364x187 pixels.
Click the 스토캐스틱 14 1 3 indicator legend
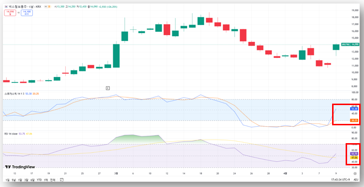[15, 93]
